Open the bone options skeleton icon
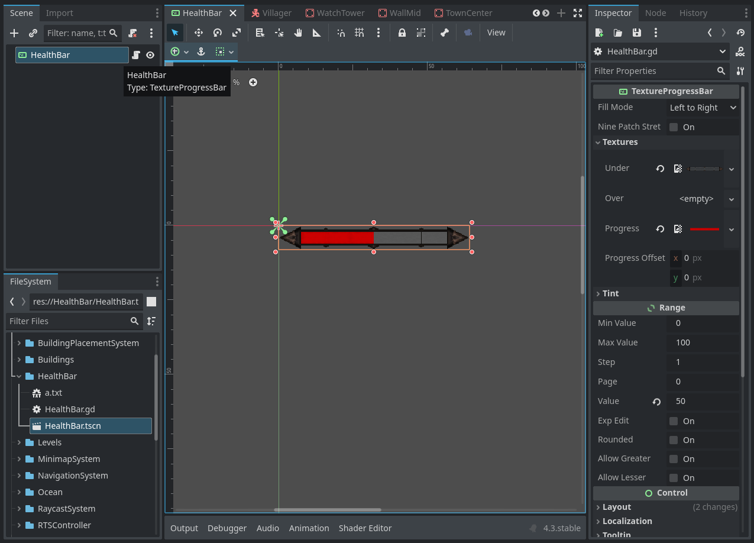Screen dimensions: 754x543 [444, 33]
